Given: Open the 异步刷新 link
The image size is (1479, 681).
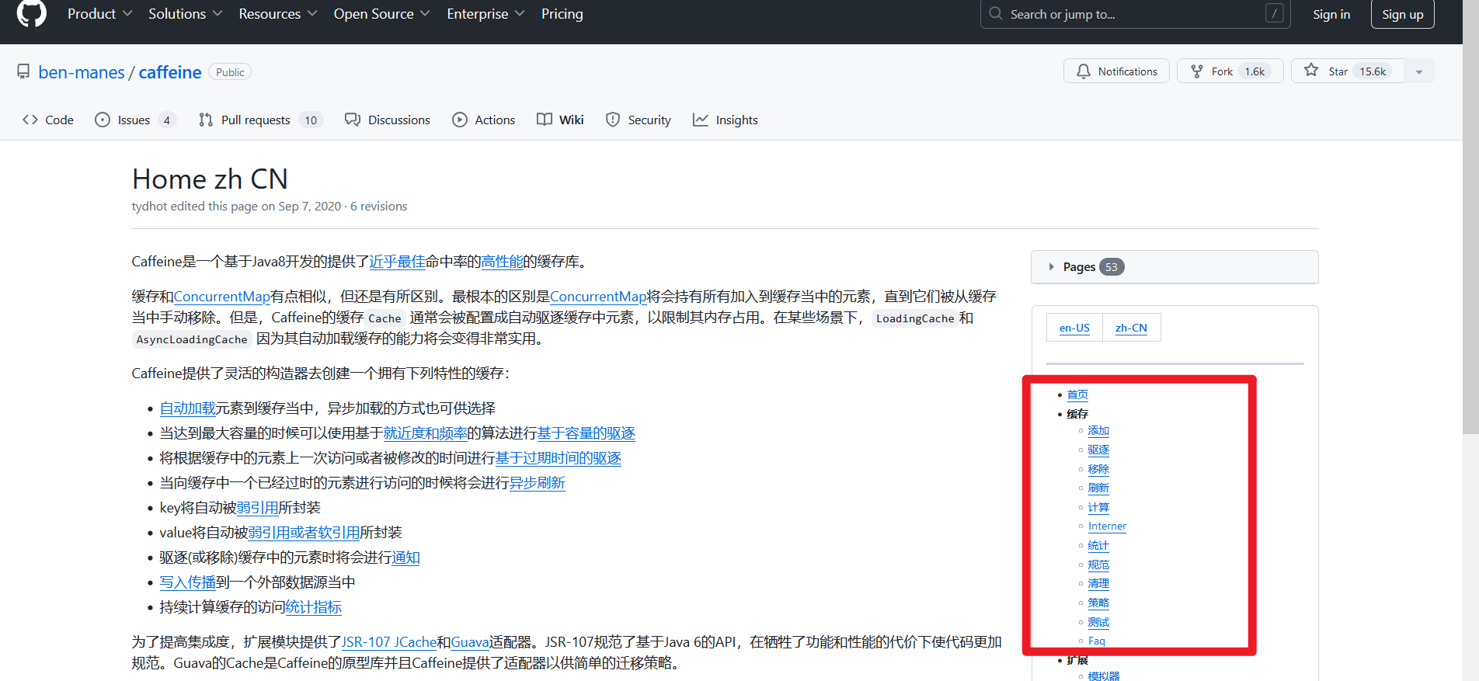Looking at the screenshot, I should pyautogui.click(x=537, y=483).
